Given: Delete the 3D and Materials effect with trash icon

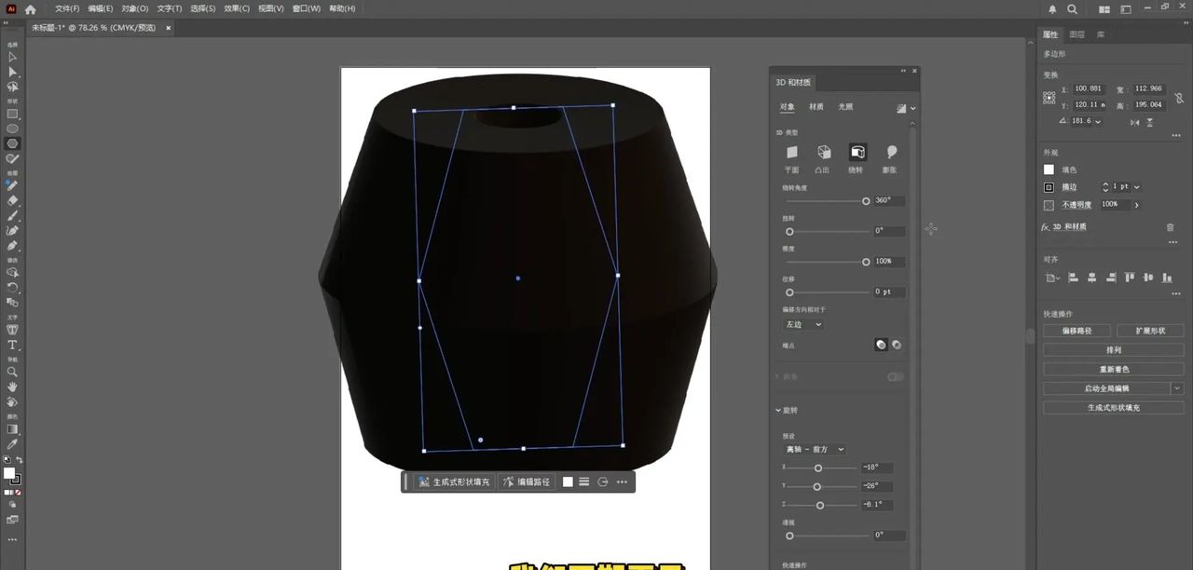Looking at the screenshot, I should 1171,227.
